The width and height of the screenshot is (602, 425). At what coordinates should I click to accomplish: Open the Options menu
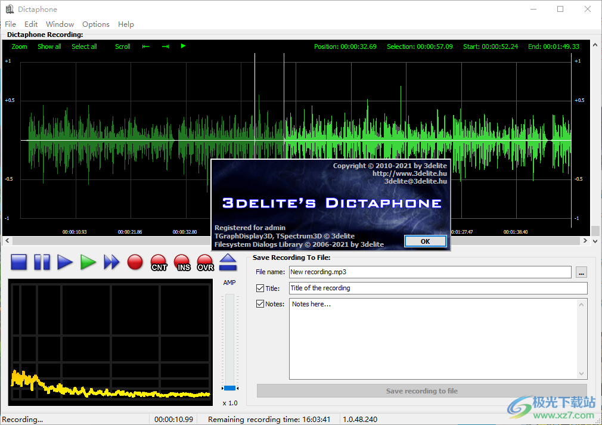click(x=95, y=24)
